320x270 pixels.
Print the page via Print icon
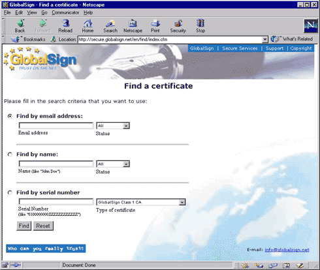point(155,26)
